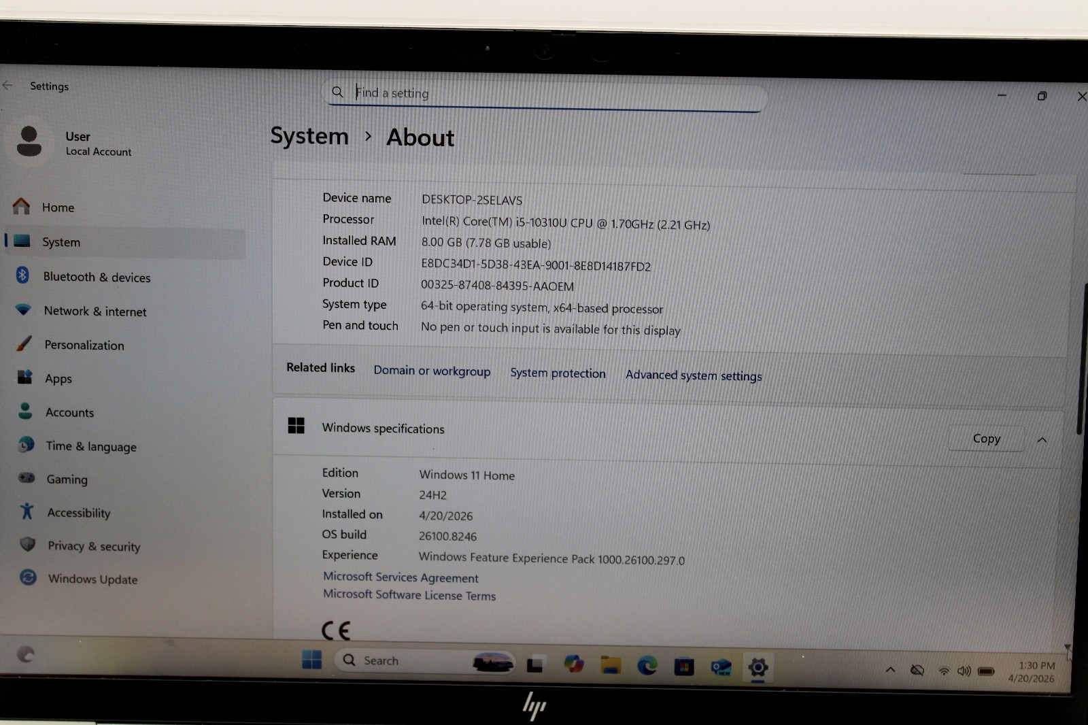1088x725 pixels.
Task: Click the Gaming controller icon
Action: coord(27,477)
